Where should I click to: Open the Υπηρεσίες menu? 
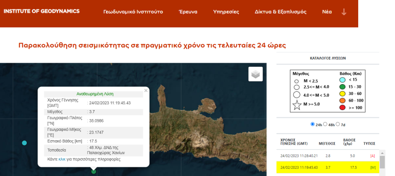(226, 12)
